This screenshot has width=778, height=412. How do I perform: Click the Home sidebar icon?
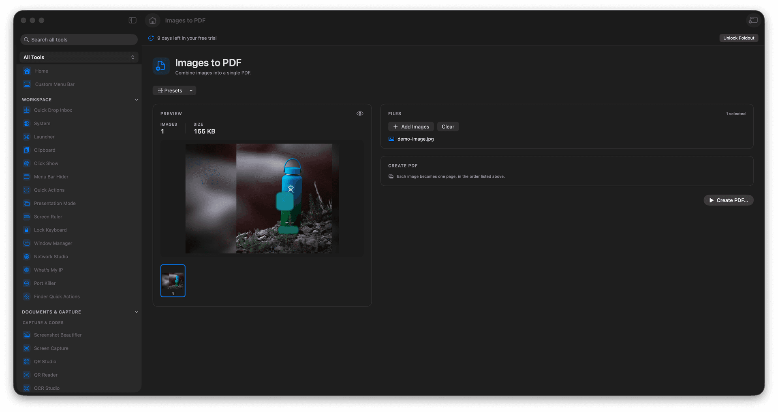tap(27, 71)
